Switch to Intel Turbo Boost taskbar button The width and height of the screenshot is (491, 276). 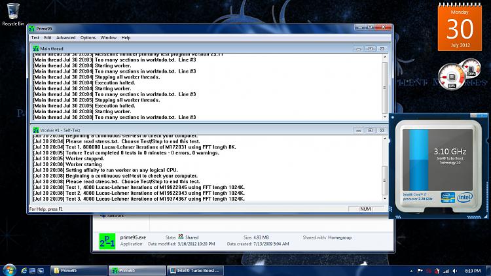(195, 271)
